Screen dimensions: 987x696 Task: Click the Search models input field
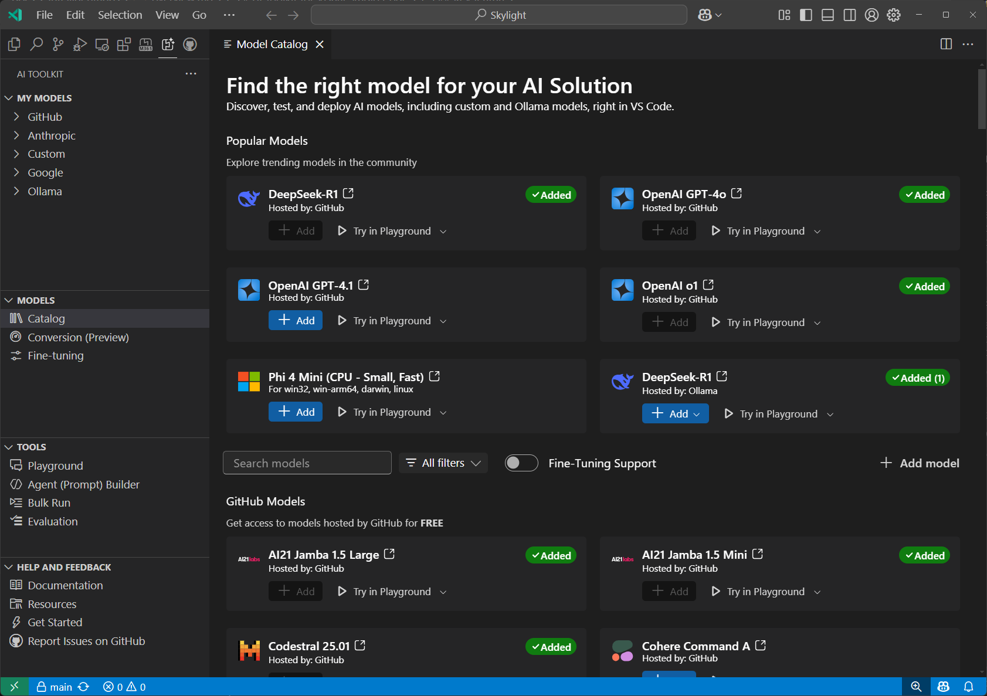307,463
